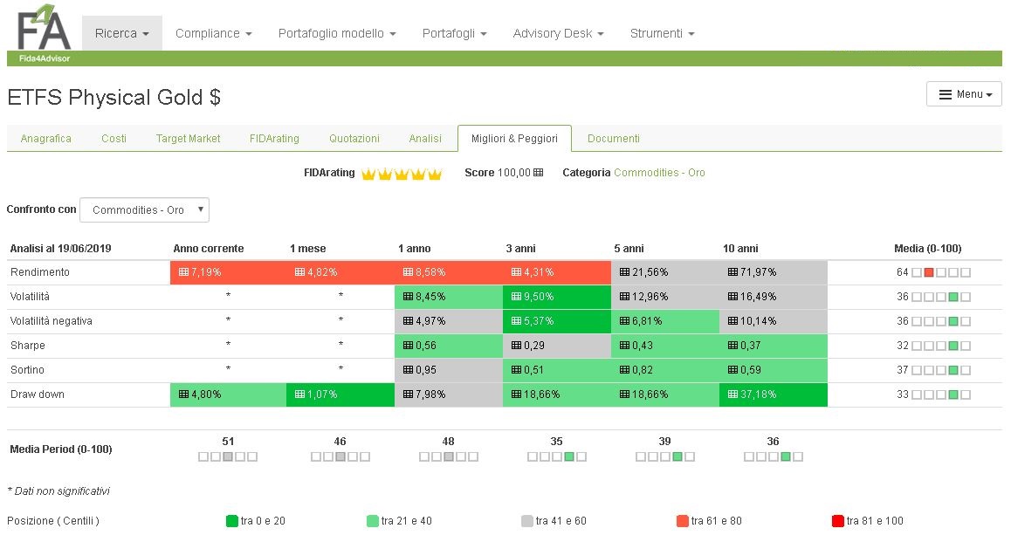Click table icon beside Sharpe 0,29

tap(517, 346)
